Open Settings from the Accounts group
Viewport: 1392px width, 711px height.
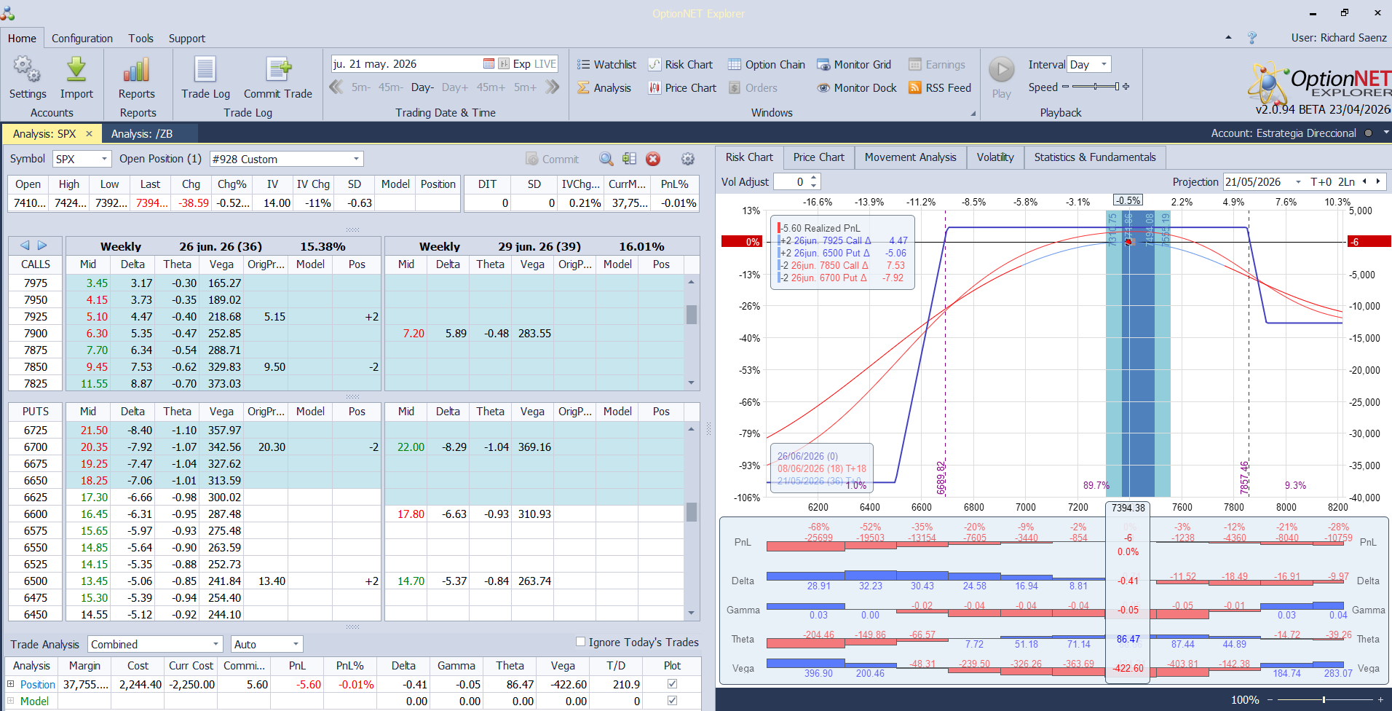click(x=28, y=78)
